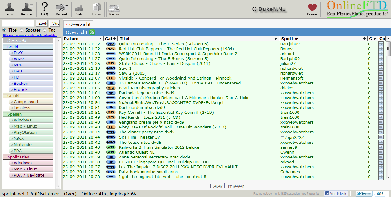Click Go arrow for WSBK 2011 Round11
This screenshot has width=391, height=197.
(381, 54)
